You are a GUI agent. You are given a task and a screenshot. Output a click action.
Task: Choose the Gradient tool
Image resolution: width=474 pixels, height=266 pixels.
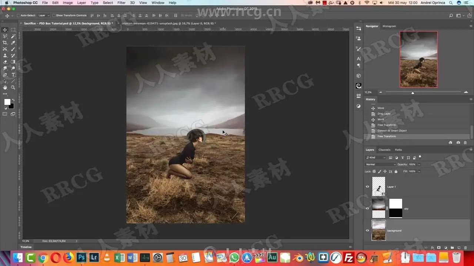[x=13, y=62]
